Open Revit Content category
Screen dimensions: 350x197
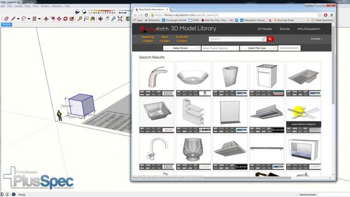tap(165, 39)
